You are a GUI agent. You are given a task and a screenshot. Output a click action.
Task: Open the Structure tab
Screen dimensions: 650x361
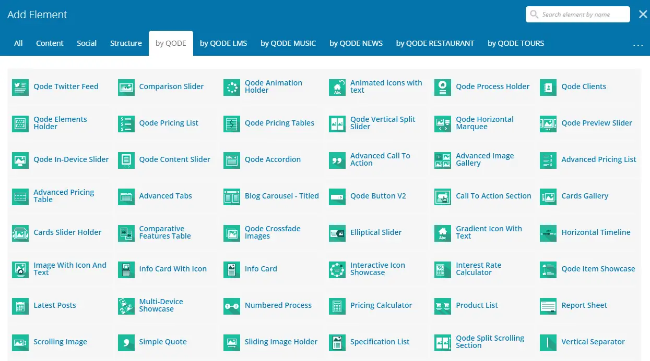point(126,43)
